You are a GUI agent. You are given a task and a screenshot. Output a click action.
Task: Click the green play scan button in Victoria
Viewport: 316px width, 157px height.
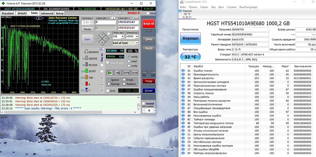pos(110,73)
